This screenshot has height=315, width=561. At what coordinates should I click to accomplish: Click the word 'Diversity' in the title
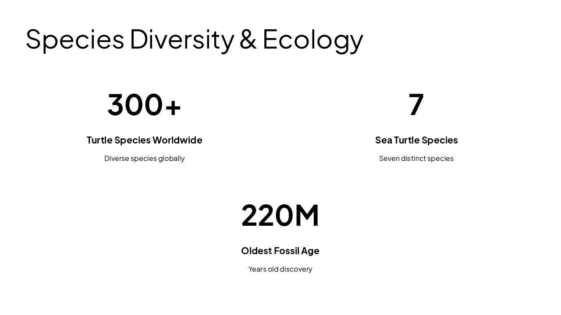point(182,39)
